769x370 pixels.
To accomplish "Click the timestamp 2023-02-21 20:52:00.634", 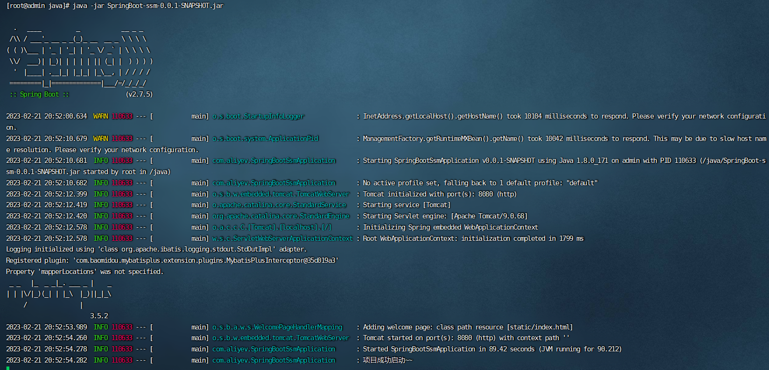I will tap(47, 116).
